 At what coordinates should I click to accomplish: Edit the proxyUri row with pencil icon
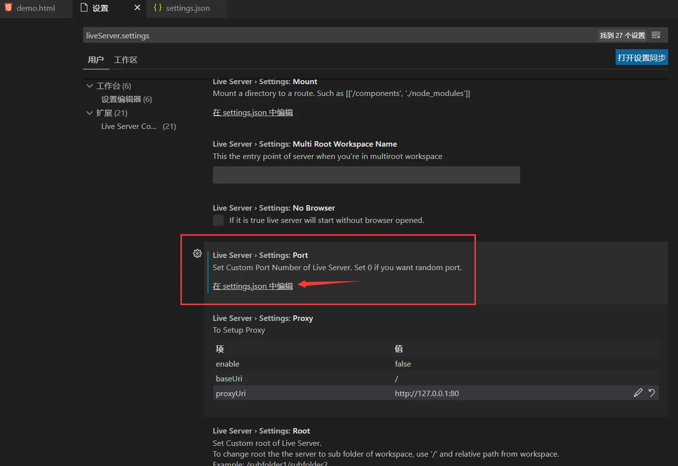point(638,393)
